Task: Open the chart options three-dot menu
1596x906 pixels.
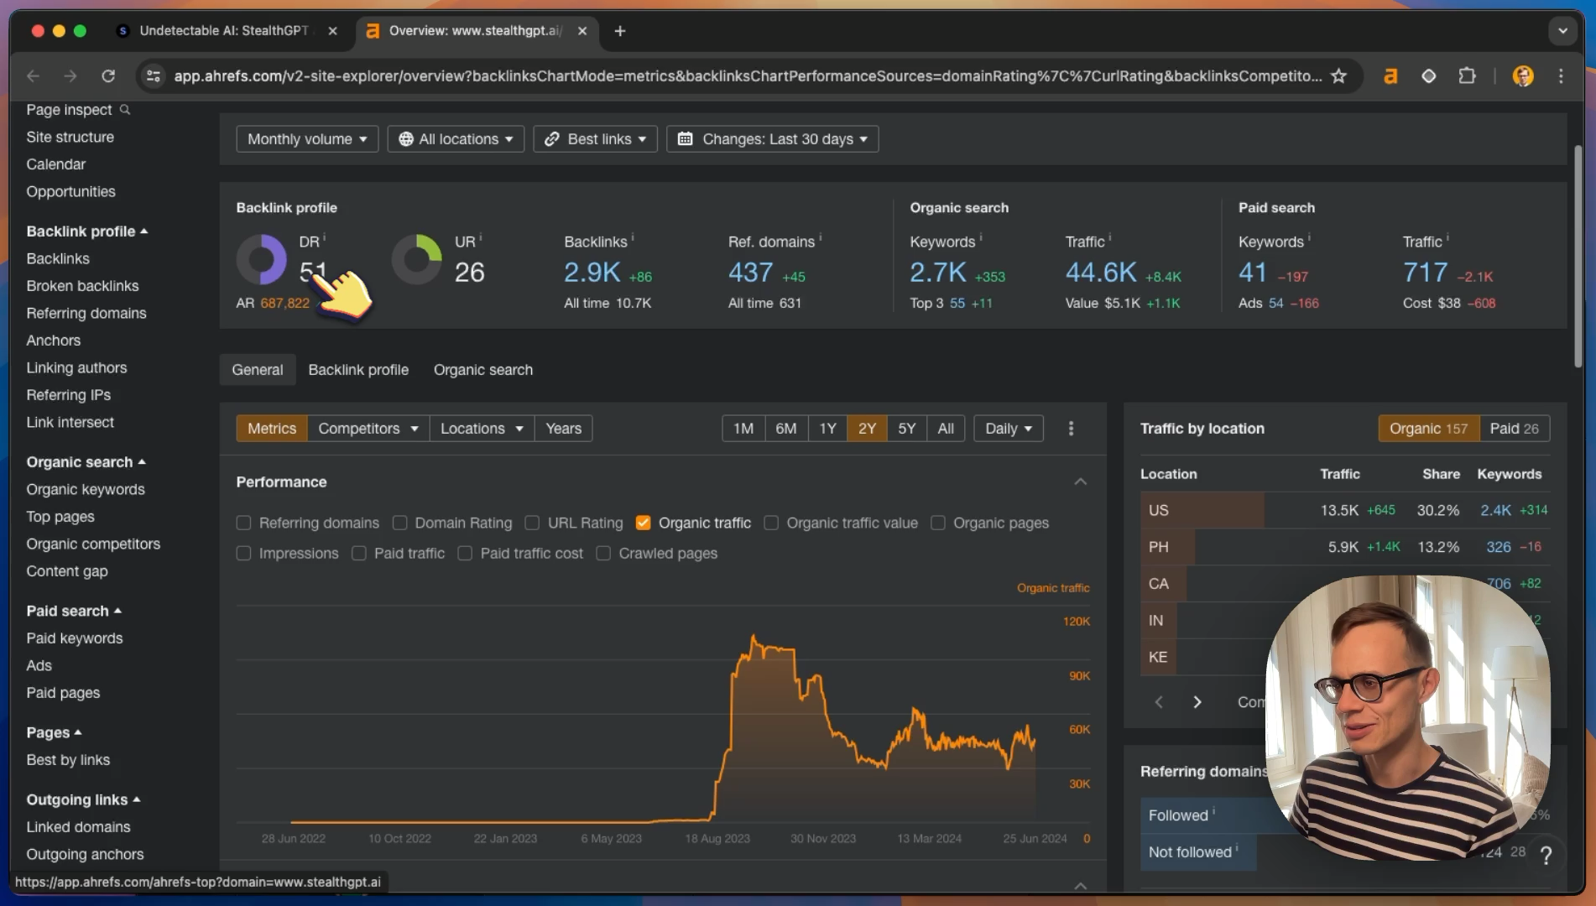Action: [1071, 429]
